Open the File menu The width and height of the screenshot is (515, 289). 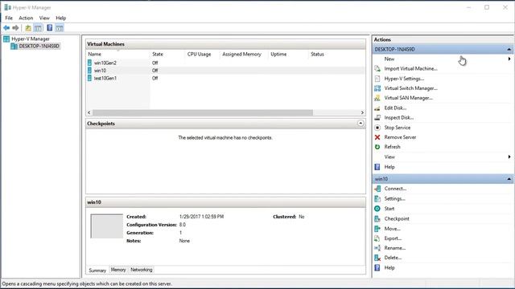9,18
